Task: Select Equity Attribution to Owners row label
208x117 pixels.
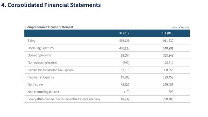Action: coord(64,99)
